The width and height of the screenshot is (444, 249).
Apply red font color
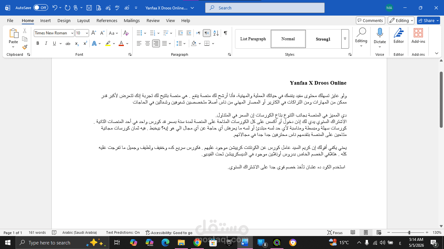(121, 43)
